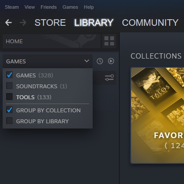Image resolution: width=184 pixels, height=184 pixels.
Task: Open the View menu
Action: point(30,7)
